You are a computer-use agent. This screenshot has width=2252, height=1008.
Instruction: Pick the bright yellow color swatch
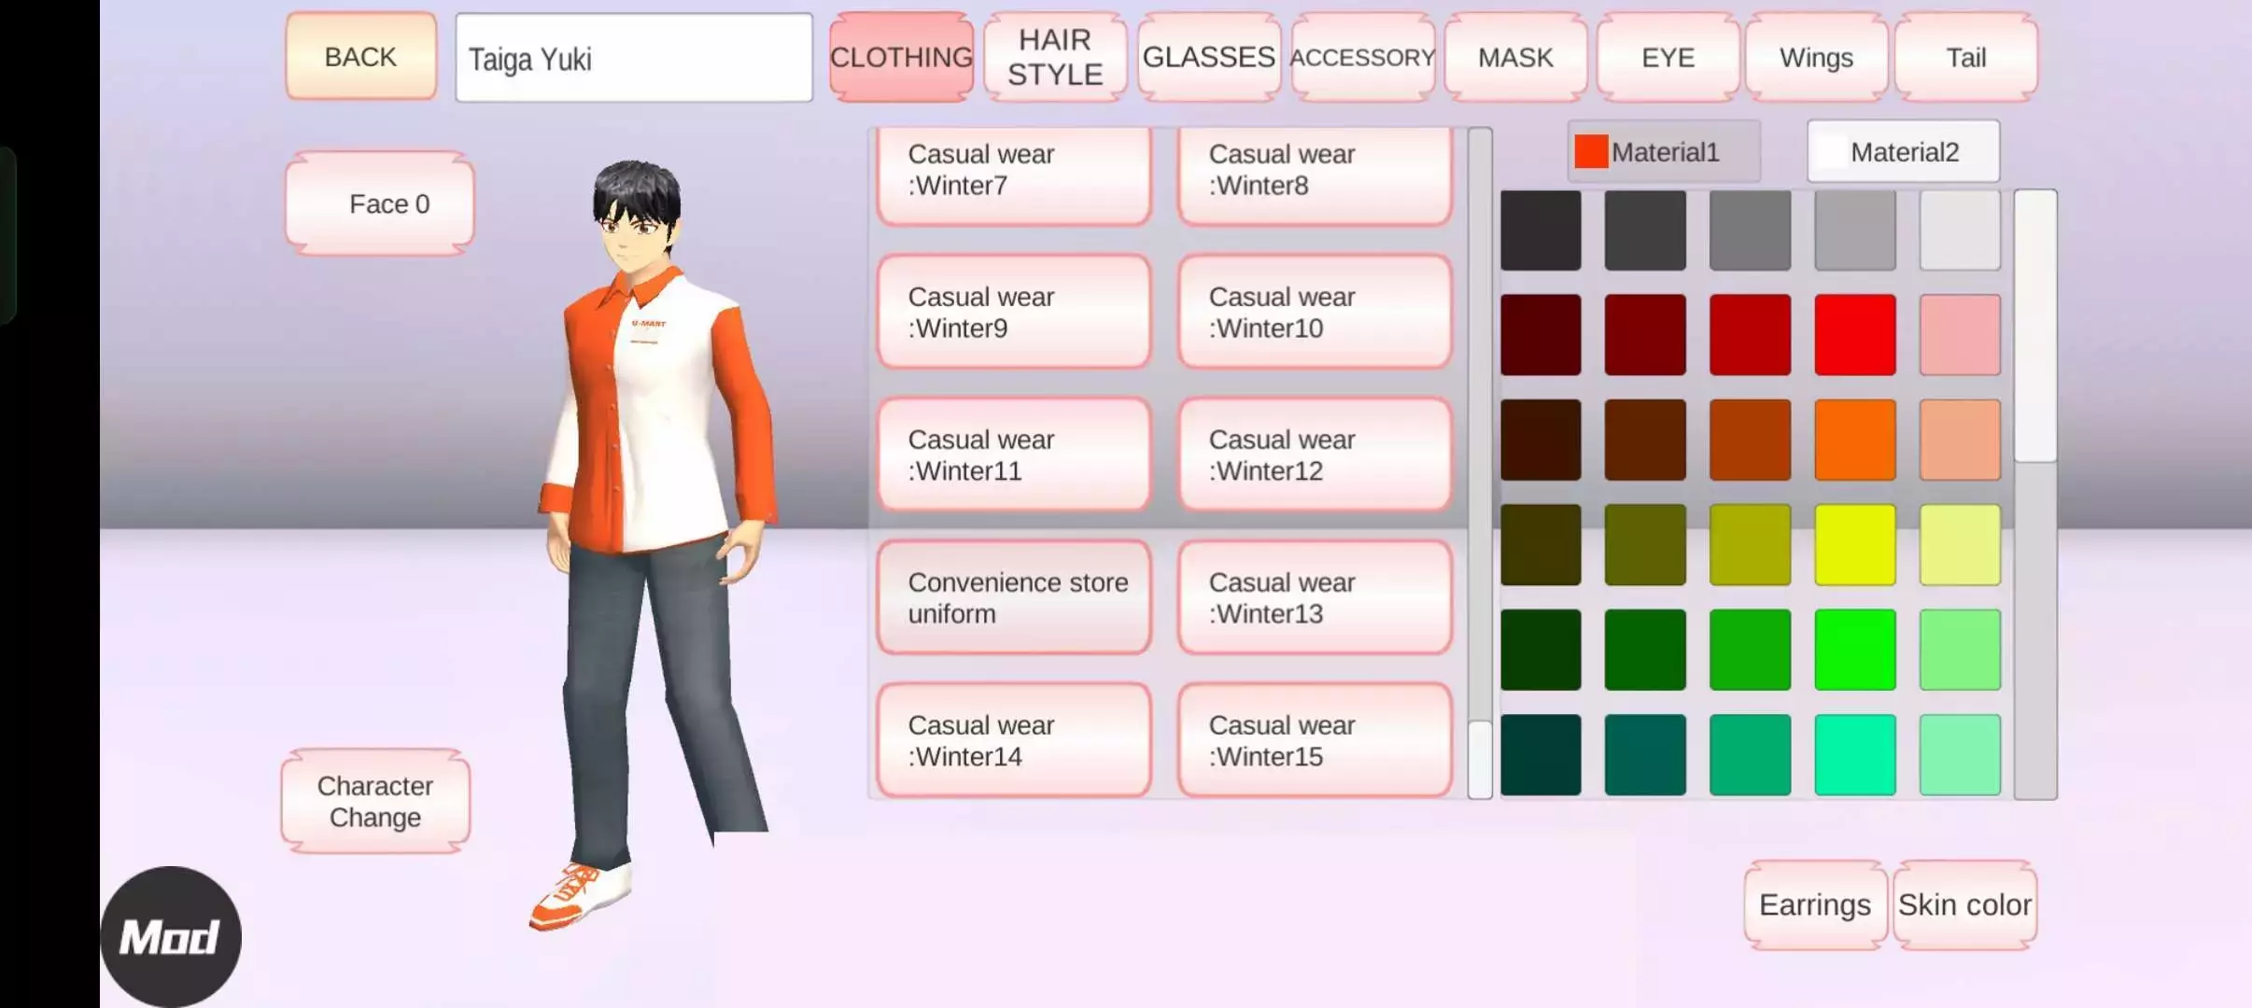tap(1854, 544)
